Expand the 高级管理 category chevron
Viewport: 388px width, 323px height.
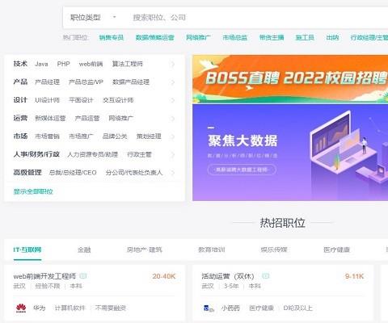pos(173,173)
